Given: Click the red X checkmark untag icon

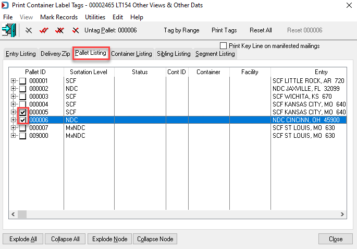Looking at the screenshot, I should [76, 30].
